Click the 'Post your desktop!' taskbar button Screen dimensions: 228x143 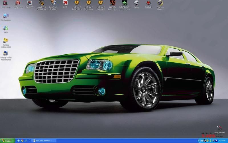[x=44, y=140]
